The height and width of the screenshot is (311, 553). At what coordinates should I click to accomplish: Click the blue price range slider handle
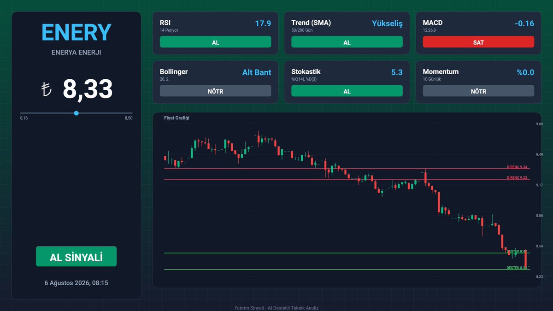click(x=76, y=113)
